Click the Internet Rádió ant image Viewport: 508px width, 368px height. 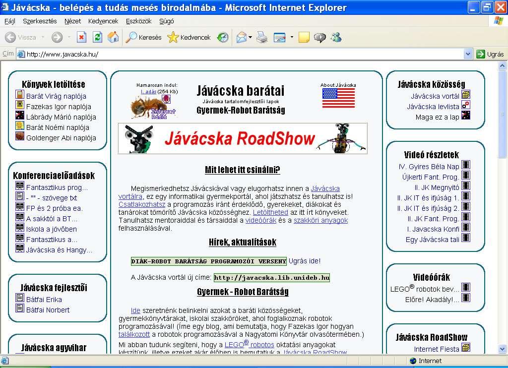click(153, 107)
